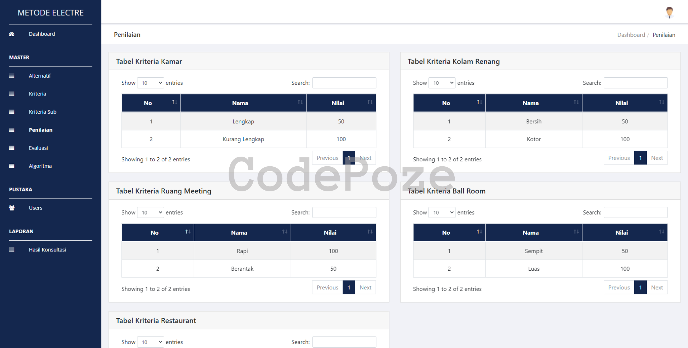Open entries dropdown in Tabel Kriteria Kolam Renang
The width and height of the screenshot is (688, 348).
(442, 83)
